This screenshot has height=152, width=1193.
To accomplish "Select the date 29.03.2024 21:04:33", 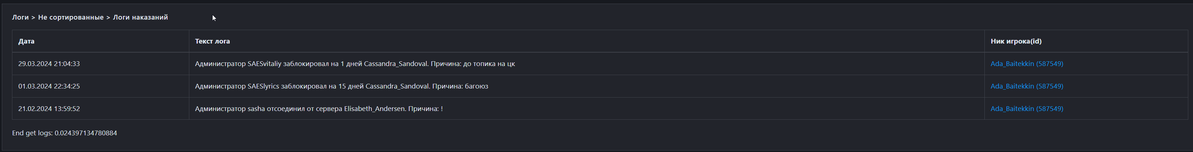I will [x=49, y=64].
